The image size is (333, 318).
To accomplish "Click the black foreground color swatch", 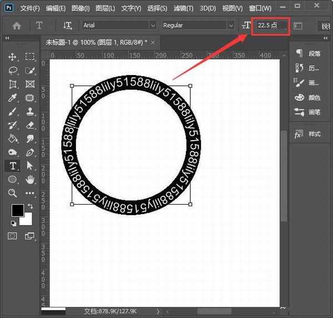I will point(17,211).
